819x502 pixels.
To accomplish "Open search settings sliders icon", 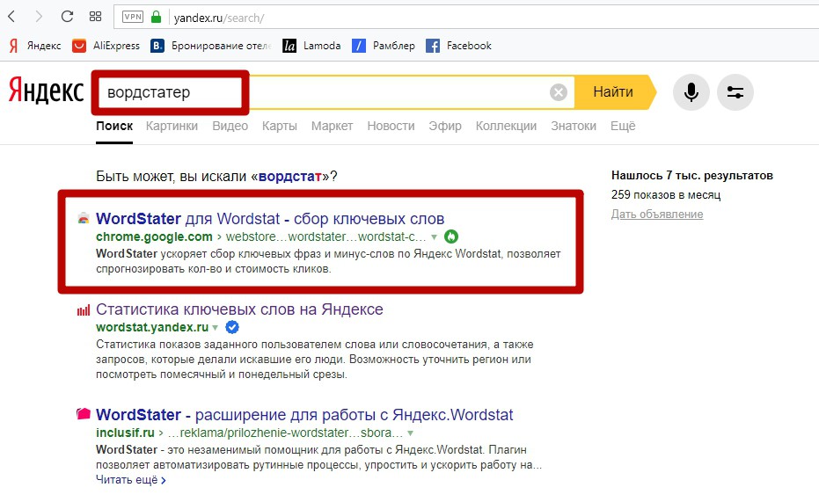I will [x=735, y=92].
